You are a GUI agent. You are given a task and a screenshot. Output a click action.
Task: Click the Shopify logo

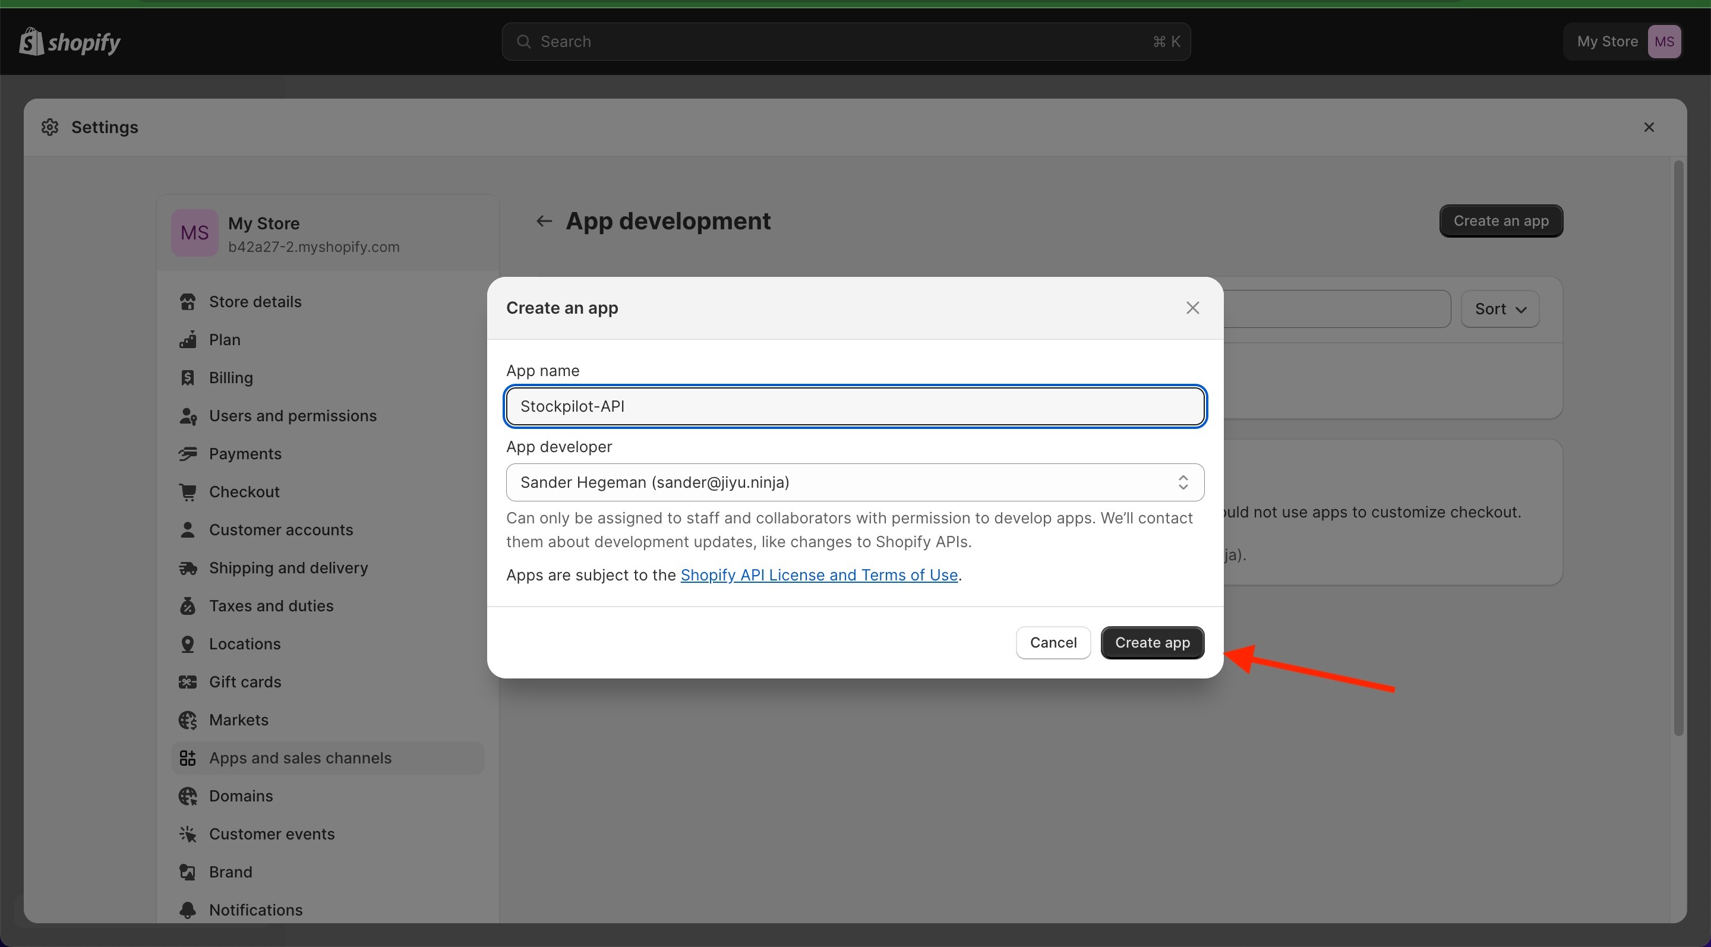[70, 42]
